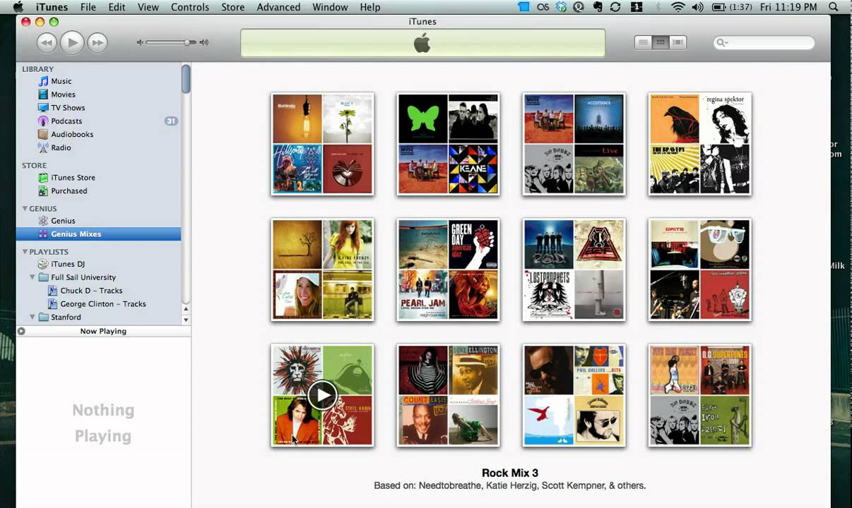Switch to list view mode
This screenshot has height=508, width=852.
pos(643,43)
